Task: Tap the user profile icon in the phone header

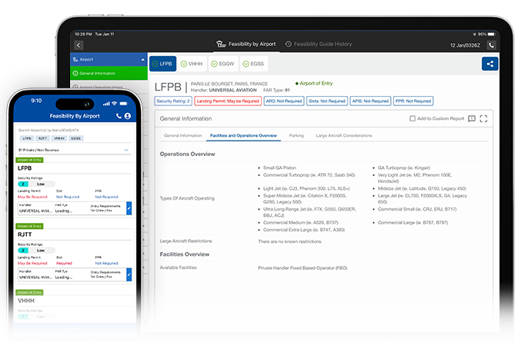Action: 128,115
